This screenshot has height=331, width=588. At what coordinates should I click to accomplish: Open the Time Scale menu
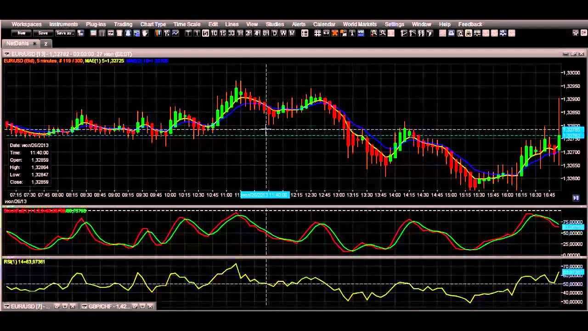coord(187,24)
